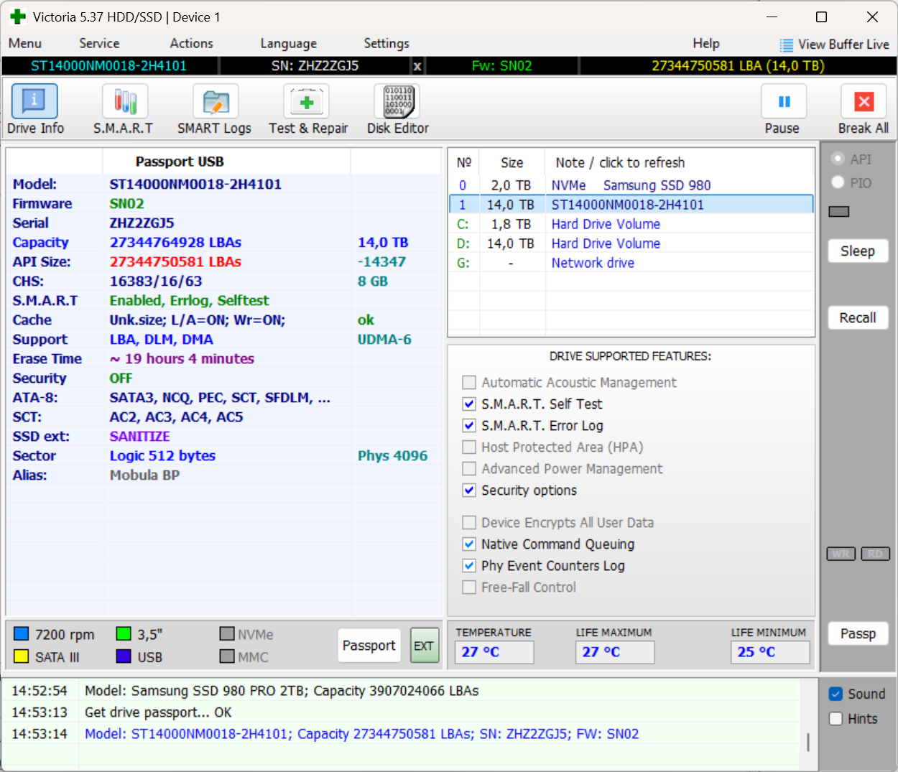Click the yellow SATA III indicator
This screenshot has height=772, width=898.
click(x=22, y=656)
